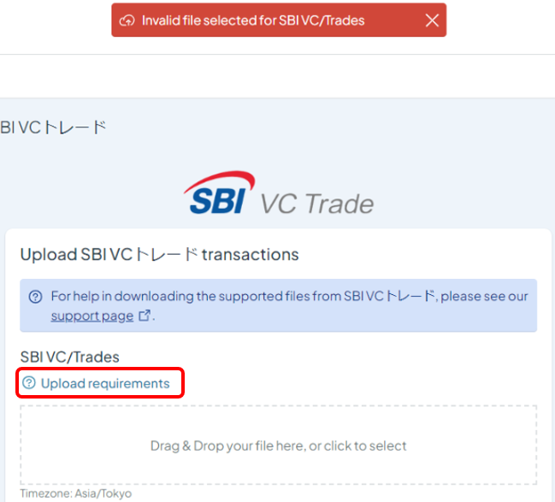The image size is (555, 502).
Task: Click the Timezone: Asia/Tokyo label
Action: tap(76, 493)
